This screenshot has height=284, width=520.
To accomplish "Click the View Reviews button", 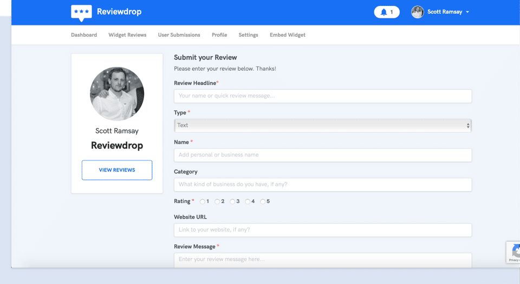I will point(117,170).
